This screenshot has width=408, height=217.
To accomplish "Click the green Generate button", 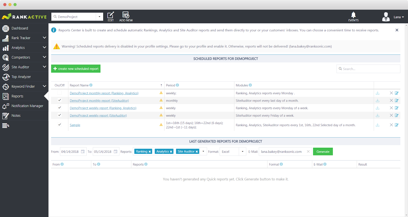I will [323, 152].
